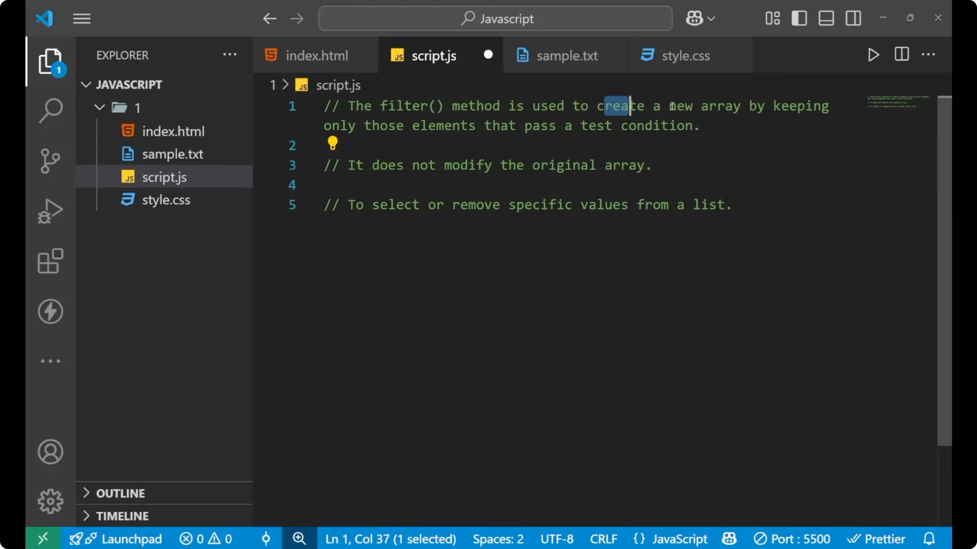Open the Run and Debug view

coord(50,210)
